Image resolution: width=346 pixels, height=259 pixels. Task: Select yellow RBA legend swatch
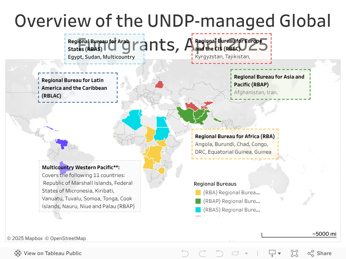(198, 193)
